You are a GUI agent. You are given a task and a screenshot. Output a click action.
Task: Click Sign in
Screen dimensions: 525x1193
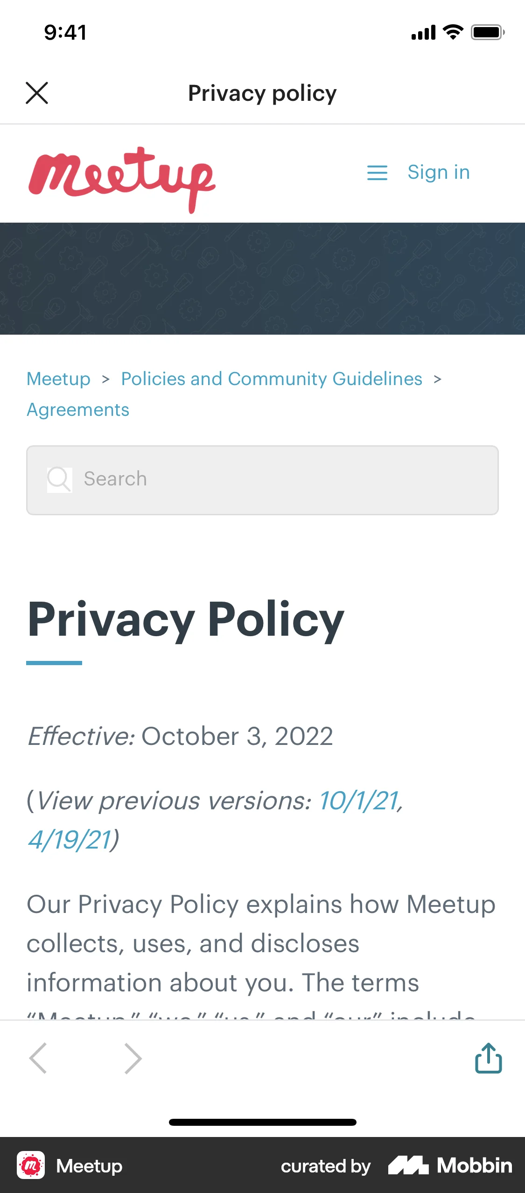[x=438, y=172]
